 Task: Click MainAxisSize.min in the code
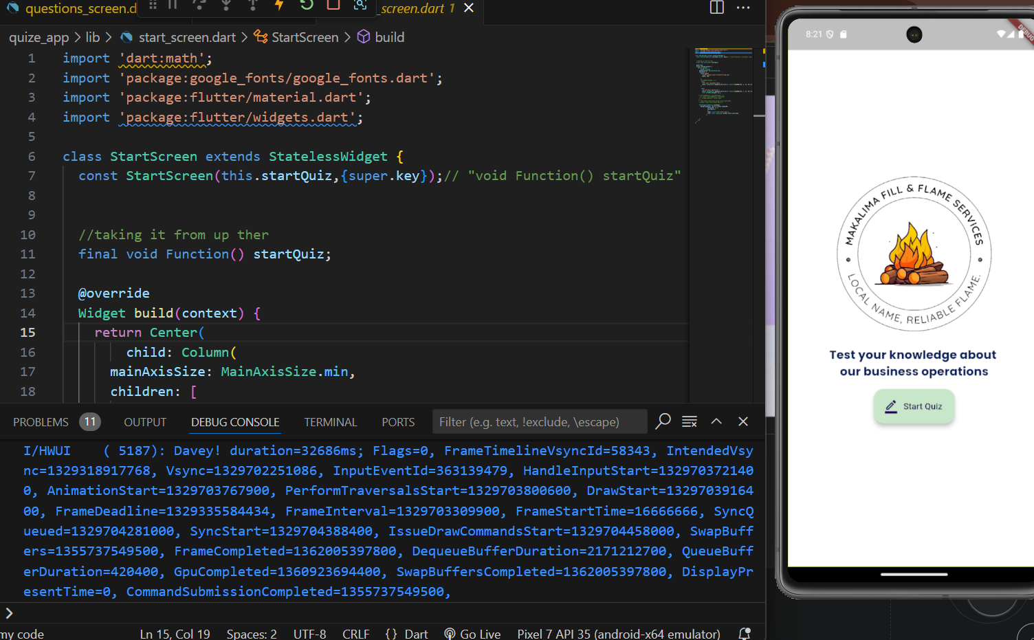coord(285,371)
